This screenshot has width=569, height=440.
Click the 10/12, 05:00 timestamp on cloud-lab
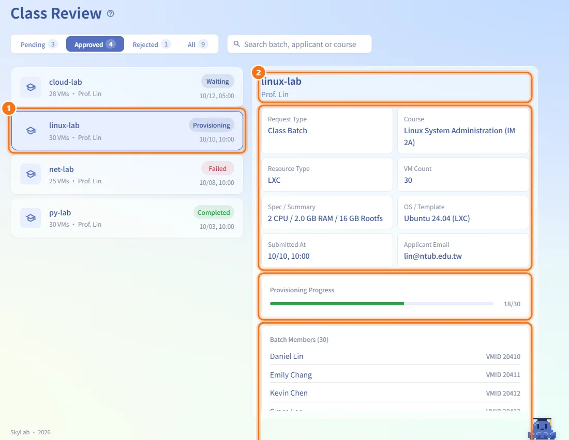coord(217,96)
